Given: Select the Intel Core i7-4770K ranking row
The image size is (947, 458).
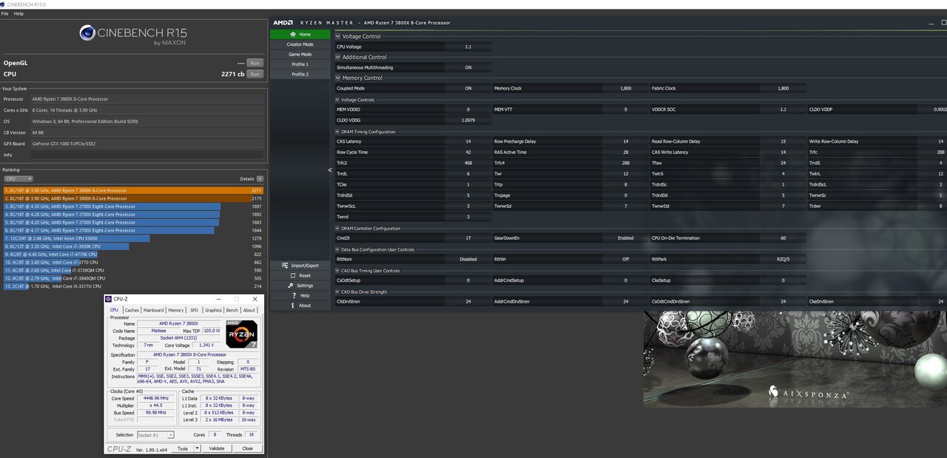Looking at the screenshot, I should point(133,254).
